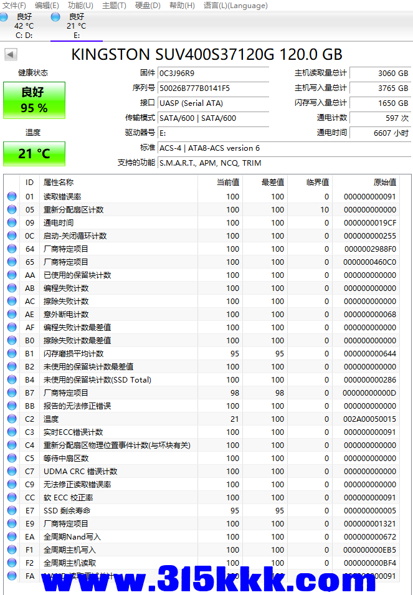
Task: Click status icon for row 64
Action: tap(12, 249)
